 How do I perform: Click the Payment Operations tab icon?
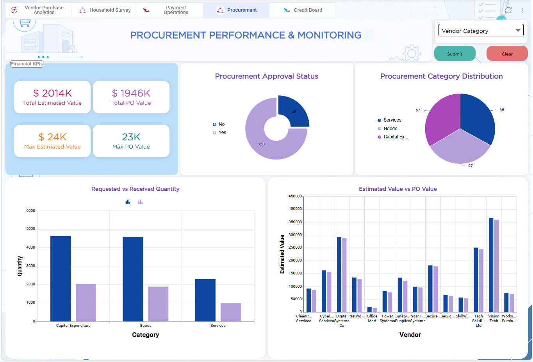click(x=146, y=10)
